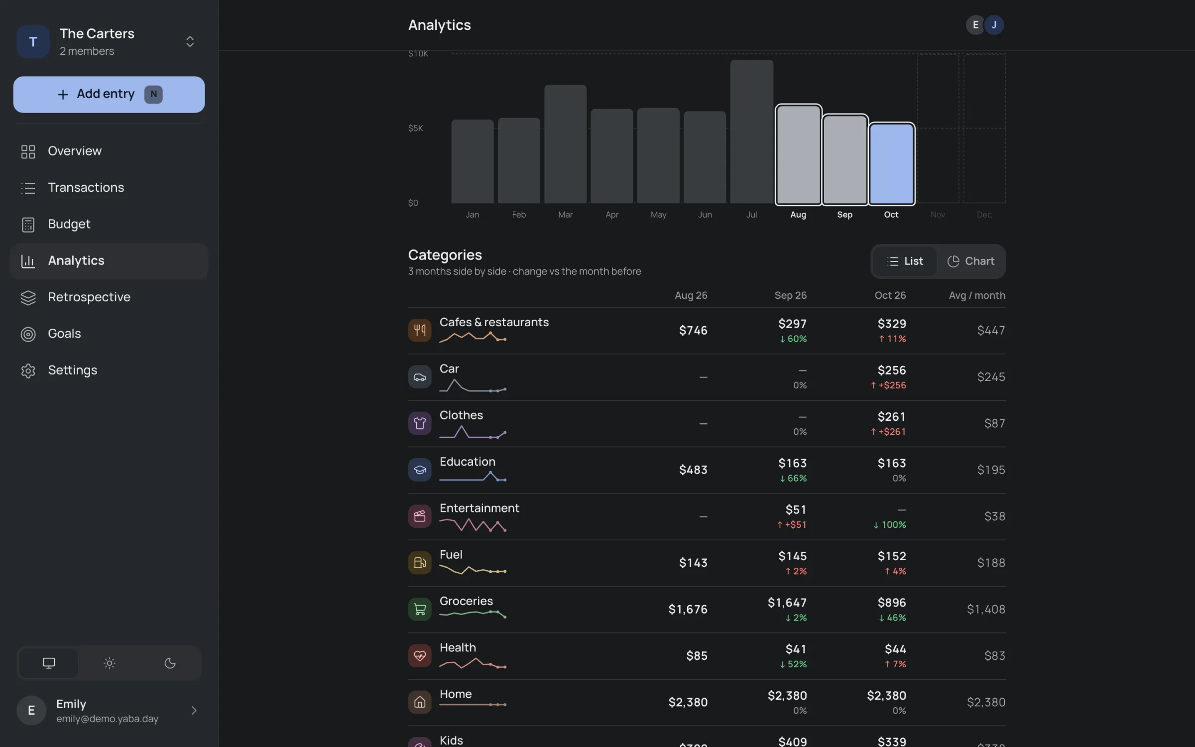Click the $1,676 Groceries August value

coord(688,610)
